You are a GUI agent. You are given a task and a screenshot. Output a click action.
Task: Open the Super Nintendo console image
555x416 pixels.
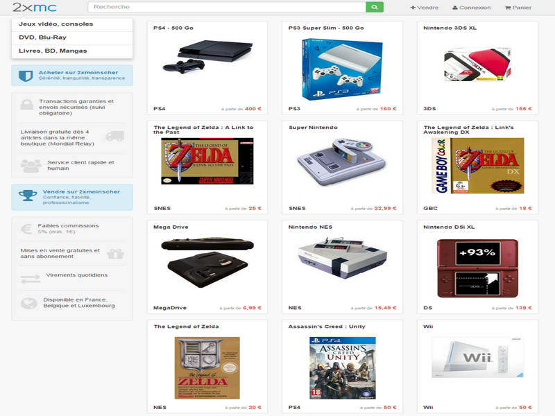pos(342,162)
